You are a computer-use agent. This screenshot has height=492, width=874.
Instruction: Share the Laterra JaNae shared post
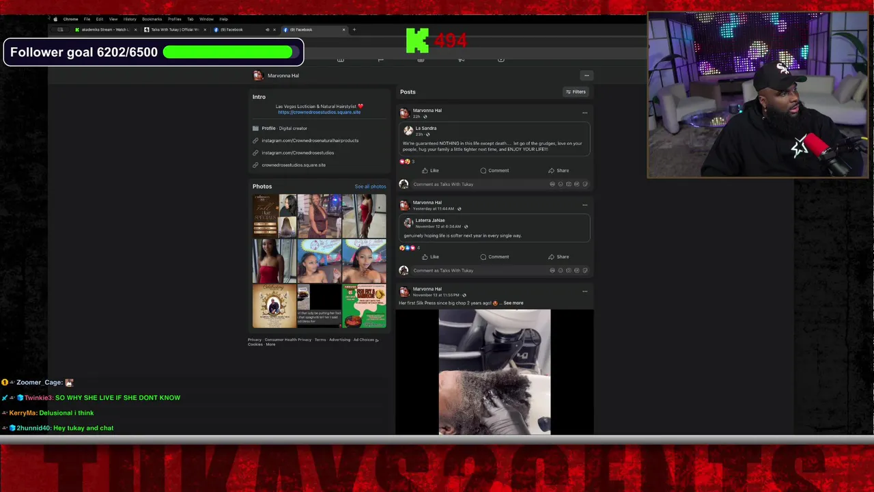pos(559,257)
